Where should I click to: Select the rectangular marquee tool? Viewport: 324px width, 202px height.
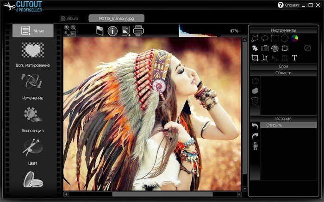tap(274, 38)
